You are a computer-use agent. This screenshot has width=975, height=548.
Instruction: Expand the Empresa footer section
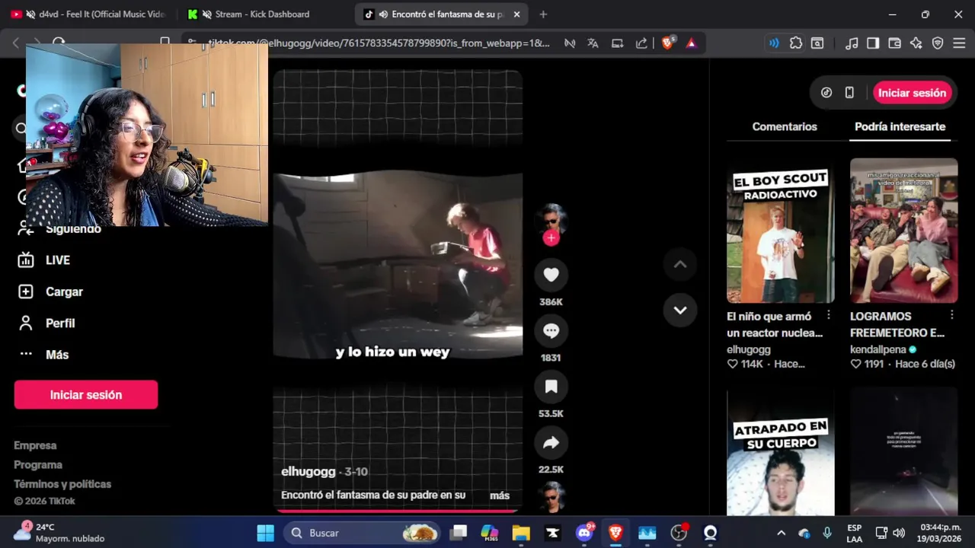(35, 445)
